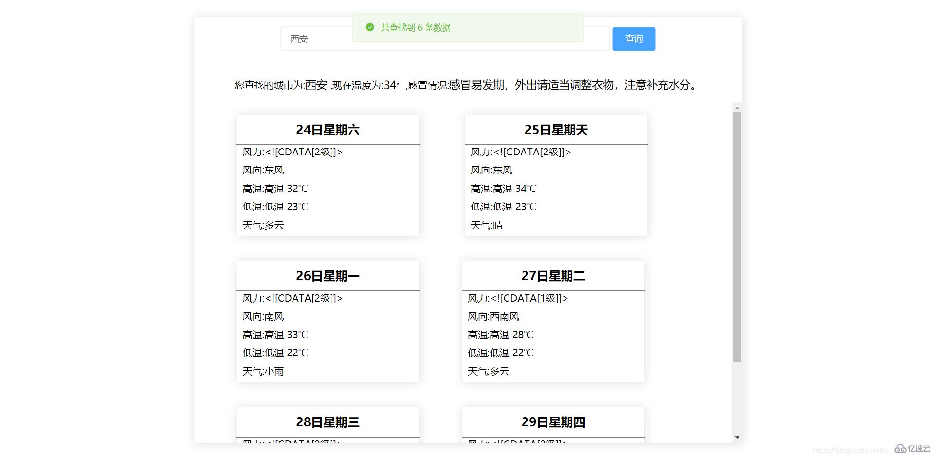Click 天气:小雨 in the 26日星期一 card
Screen dimensions: 936x459
(263, 371)
